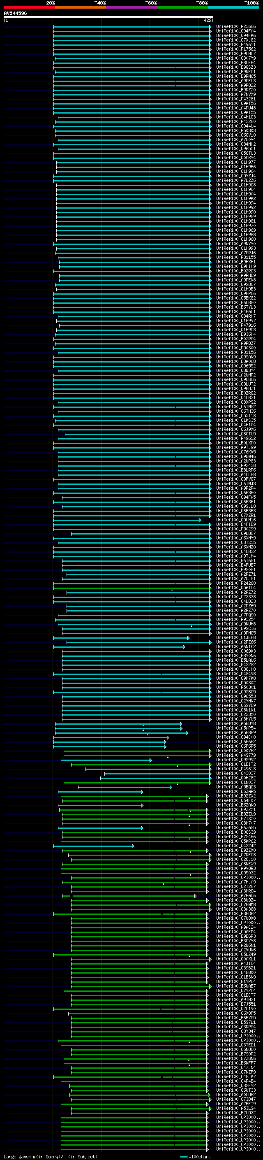
Task: Click hit label UniRef100_A8HYU5
Action: 236,719
